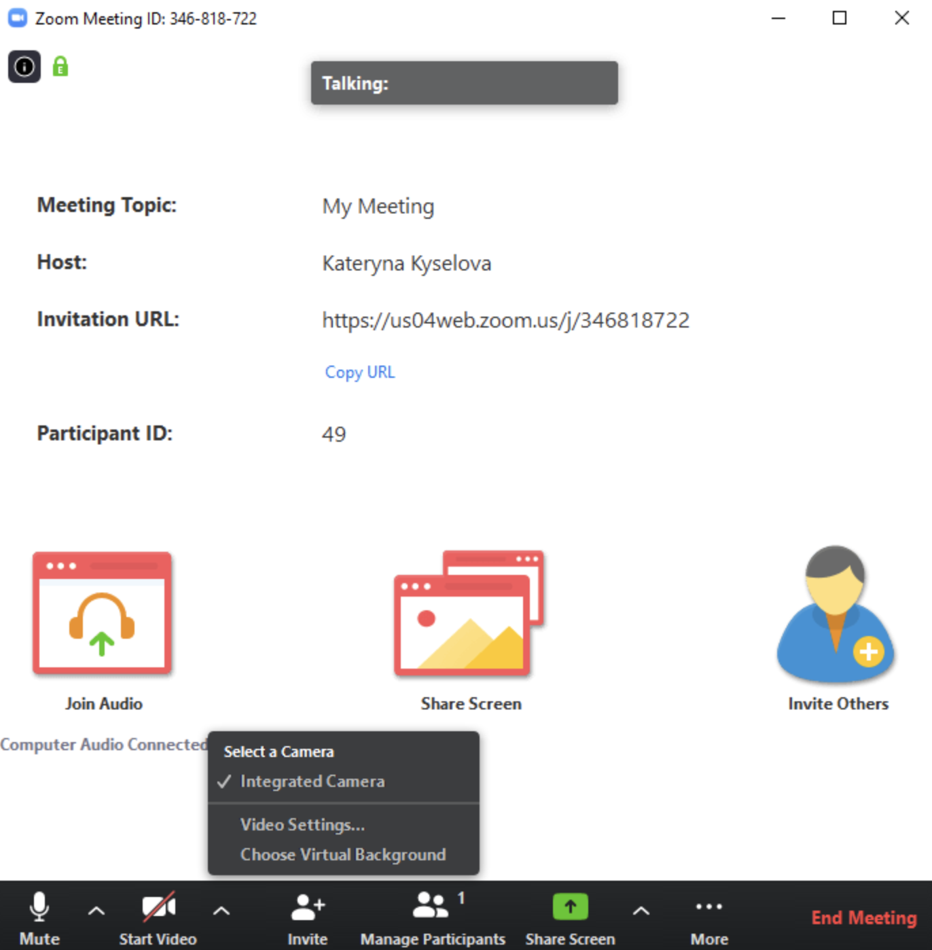This screenshot has height=950, width=932.
Task: Mute the microphone in the toolbar
Action: point(39,917)
